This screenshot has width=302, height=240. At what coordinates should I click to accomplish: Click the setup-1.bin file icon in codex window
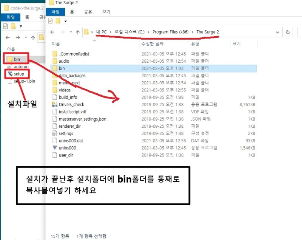[x=10, y=81]
